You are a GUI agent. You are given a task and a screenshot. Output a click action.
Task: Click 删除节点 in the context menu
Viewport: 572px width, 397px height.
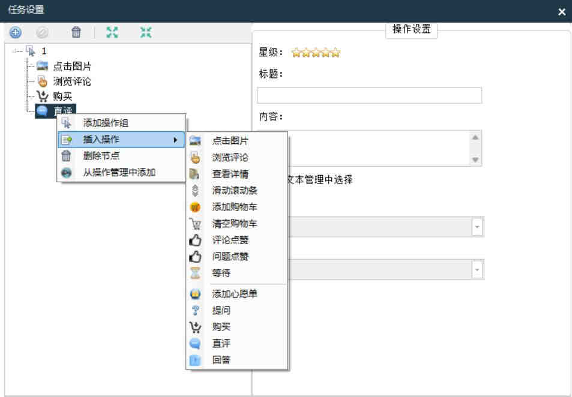pyautogui.click(x=101, y=156)
